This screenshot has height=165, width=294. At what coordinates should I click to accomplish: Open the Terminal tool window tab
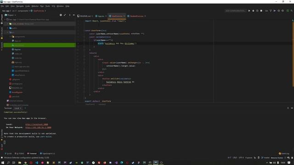(x=32, y=154)
